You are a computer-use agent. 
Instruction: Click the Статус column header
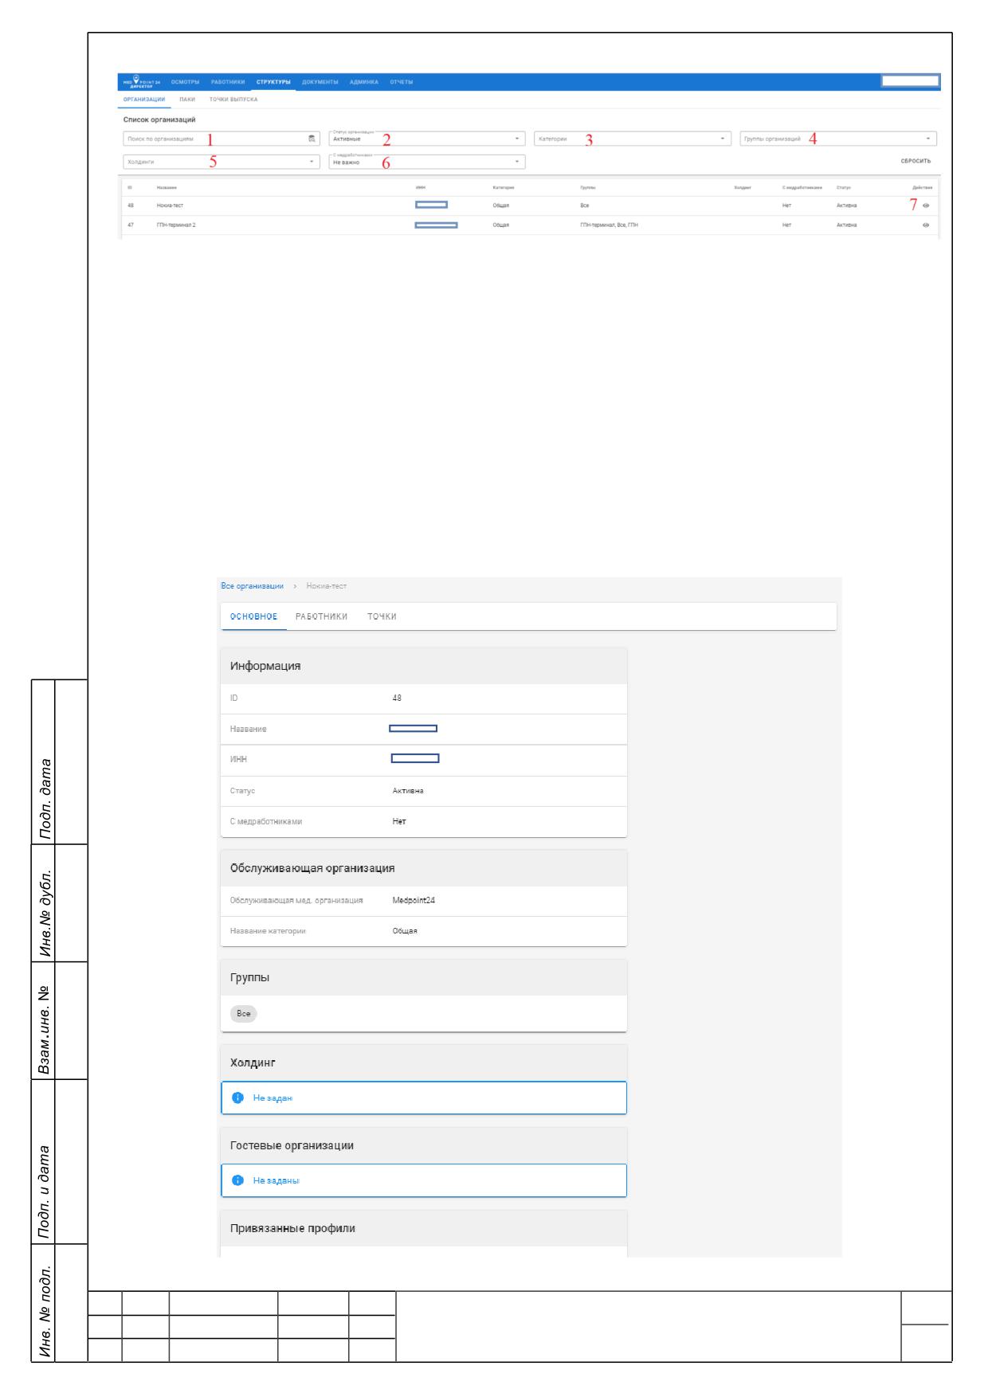[843, 187]
